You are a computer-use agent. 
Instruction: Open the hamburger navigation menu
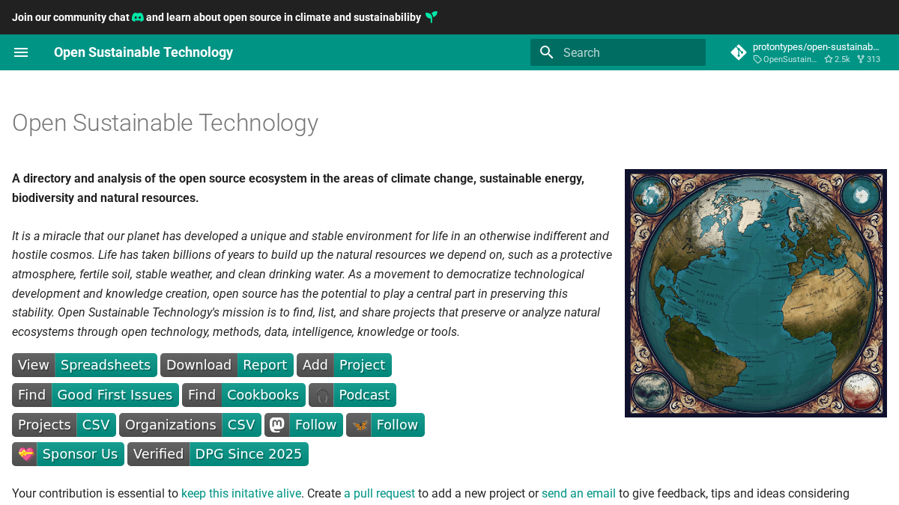(21, 52)
